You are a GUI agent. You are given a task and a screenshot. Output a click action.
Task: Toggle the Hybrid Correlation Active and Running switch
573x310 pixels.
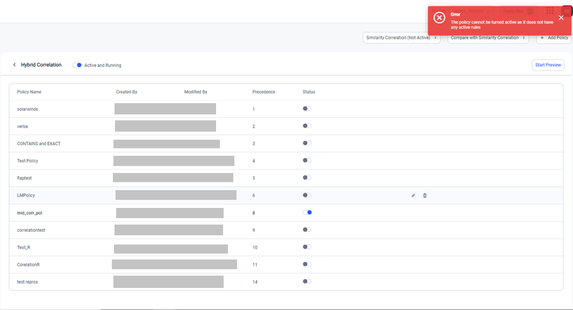77,65
